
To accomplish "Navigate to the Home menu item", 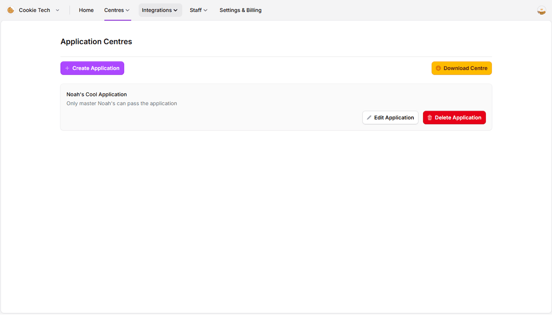I will (86, 10).
